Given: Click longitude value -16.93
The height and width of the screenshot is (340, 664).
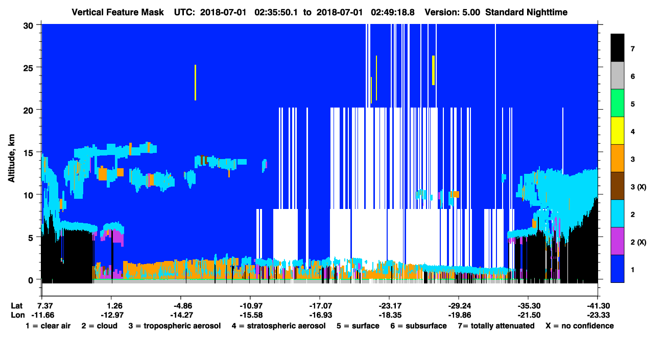Looking at the screenshot, I should pos(319,315).
